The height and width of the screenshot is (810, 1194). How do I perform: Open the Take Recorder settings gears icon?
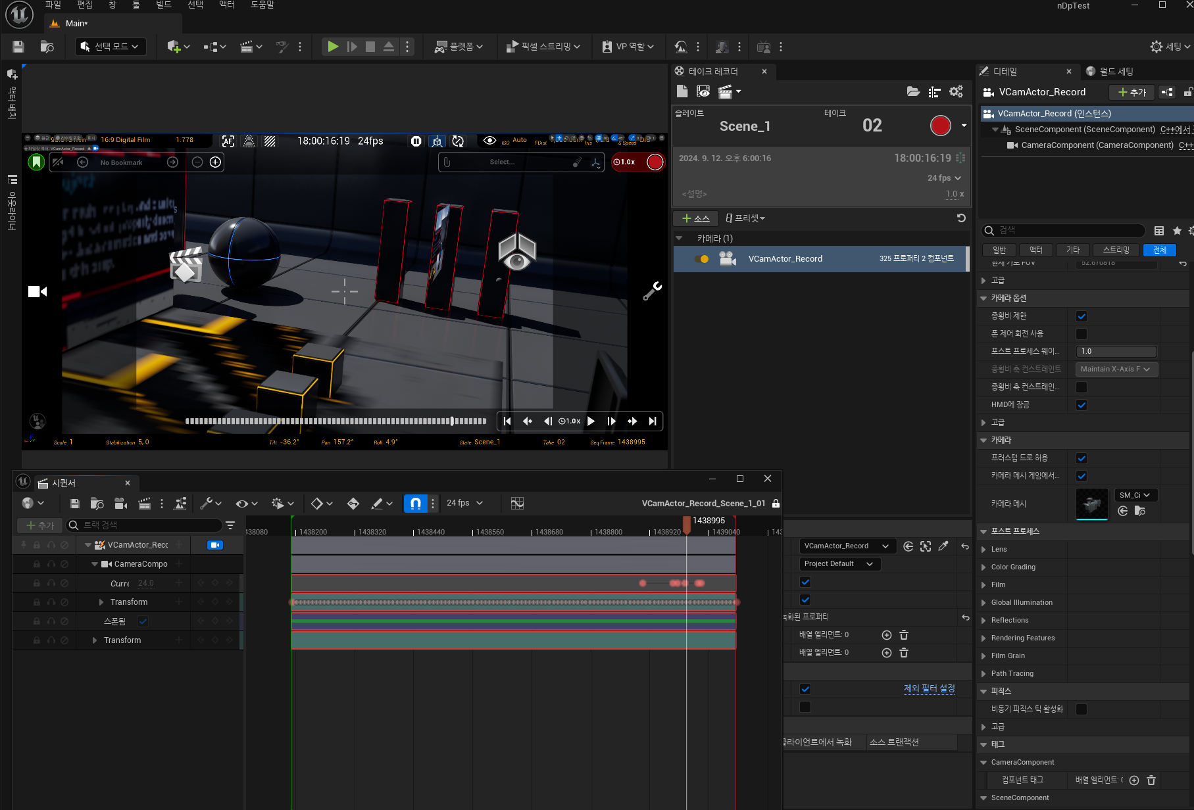pyautogui.click(x=956, y=92)
